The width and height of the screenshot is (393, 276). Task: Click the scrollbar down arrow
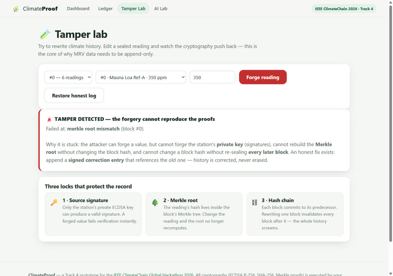(x=391, y=274)
